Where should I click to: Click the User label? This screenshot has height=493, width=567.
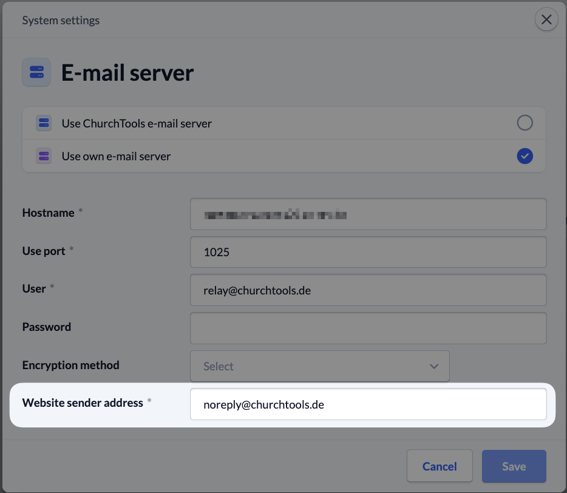tap(34, 288)
